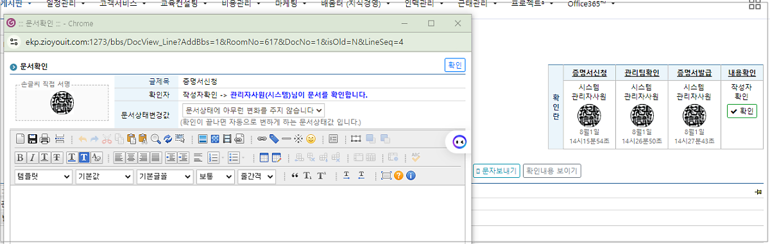Insert a page break
The height and width of the screenshot is (244, 770).
(60, 139)
